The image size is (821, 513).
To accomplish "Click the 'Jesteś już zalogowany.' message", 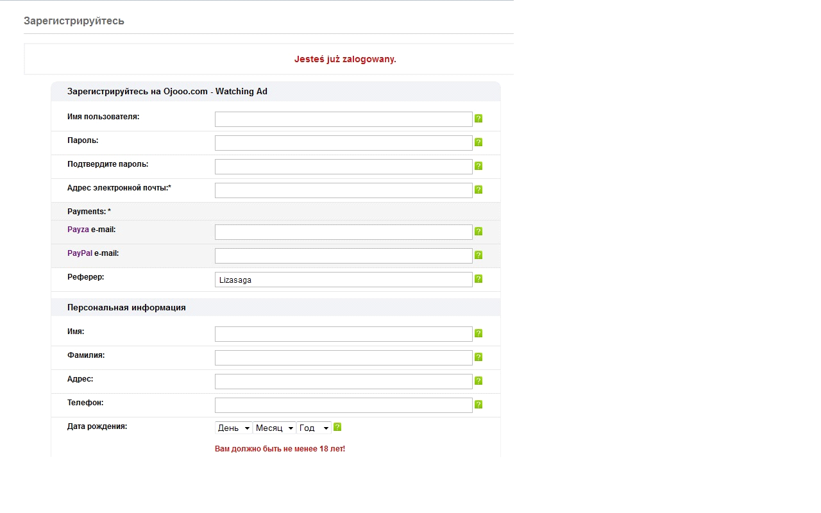I will (345, 59).
